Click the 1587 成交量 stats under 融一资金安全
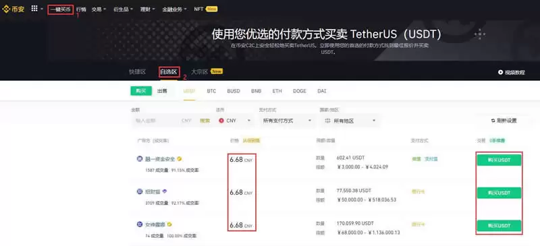The width and height of the screenshot is (540, 246). tap(157, 170)
